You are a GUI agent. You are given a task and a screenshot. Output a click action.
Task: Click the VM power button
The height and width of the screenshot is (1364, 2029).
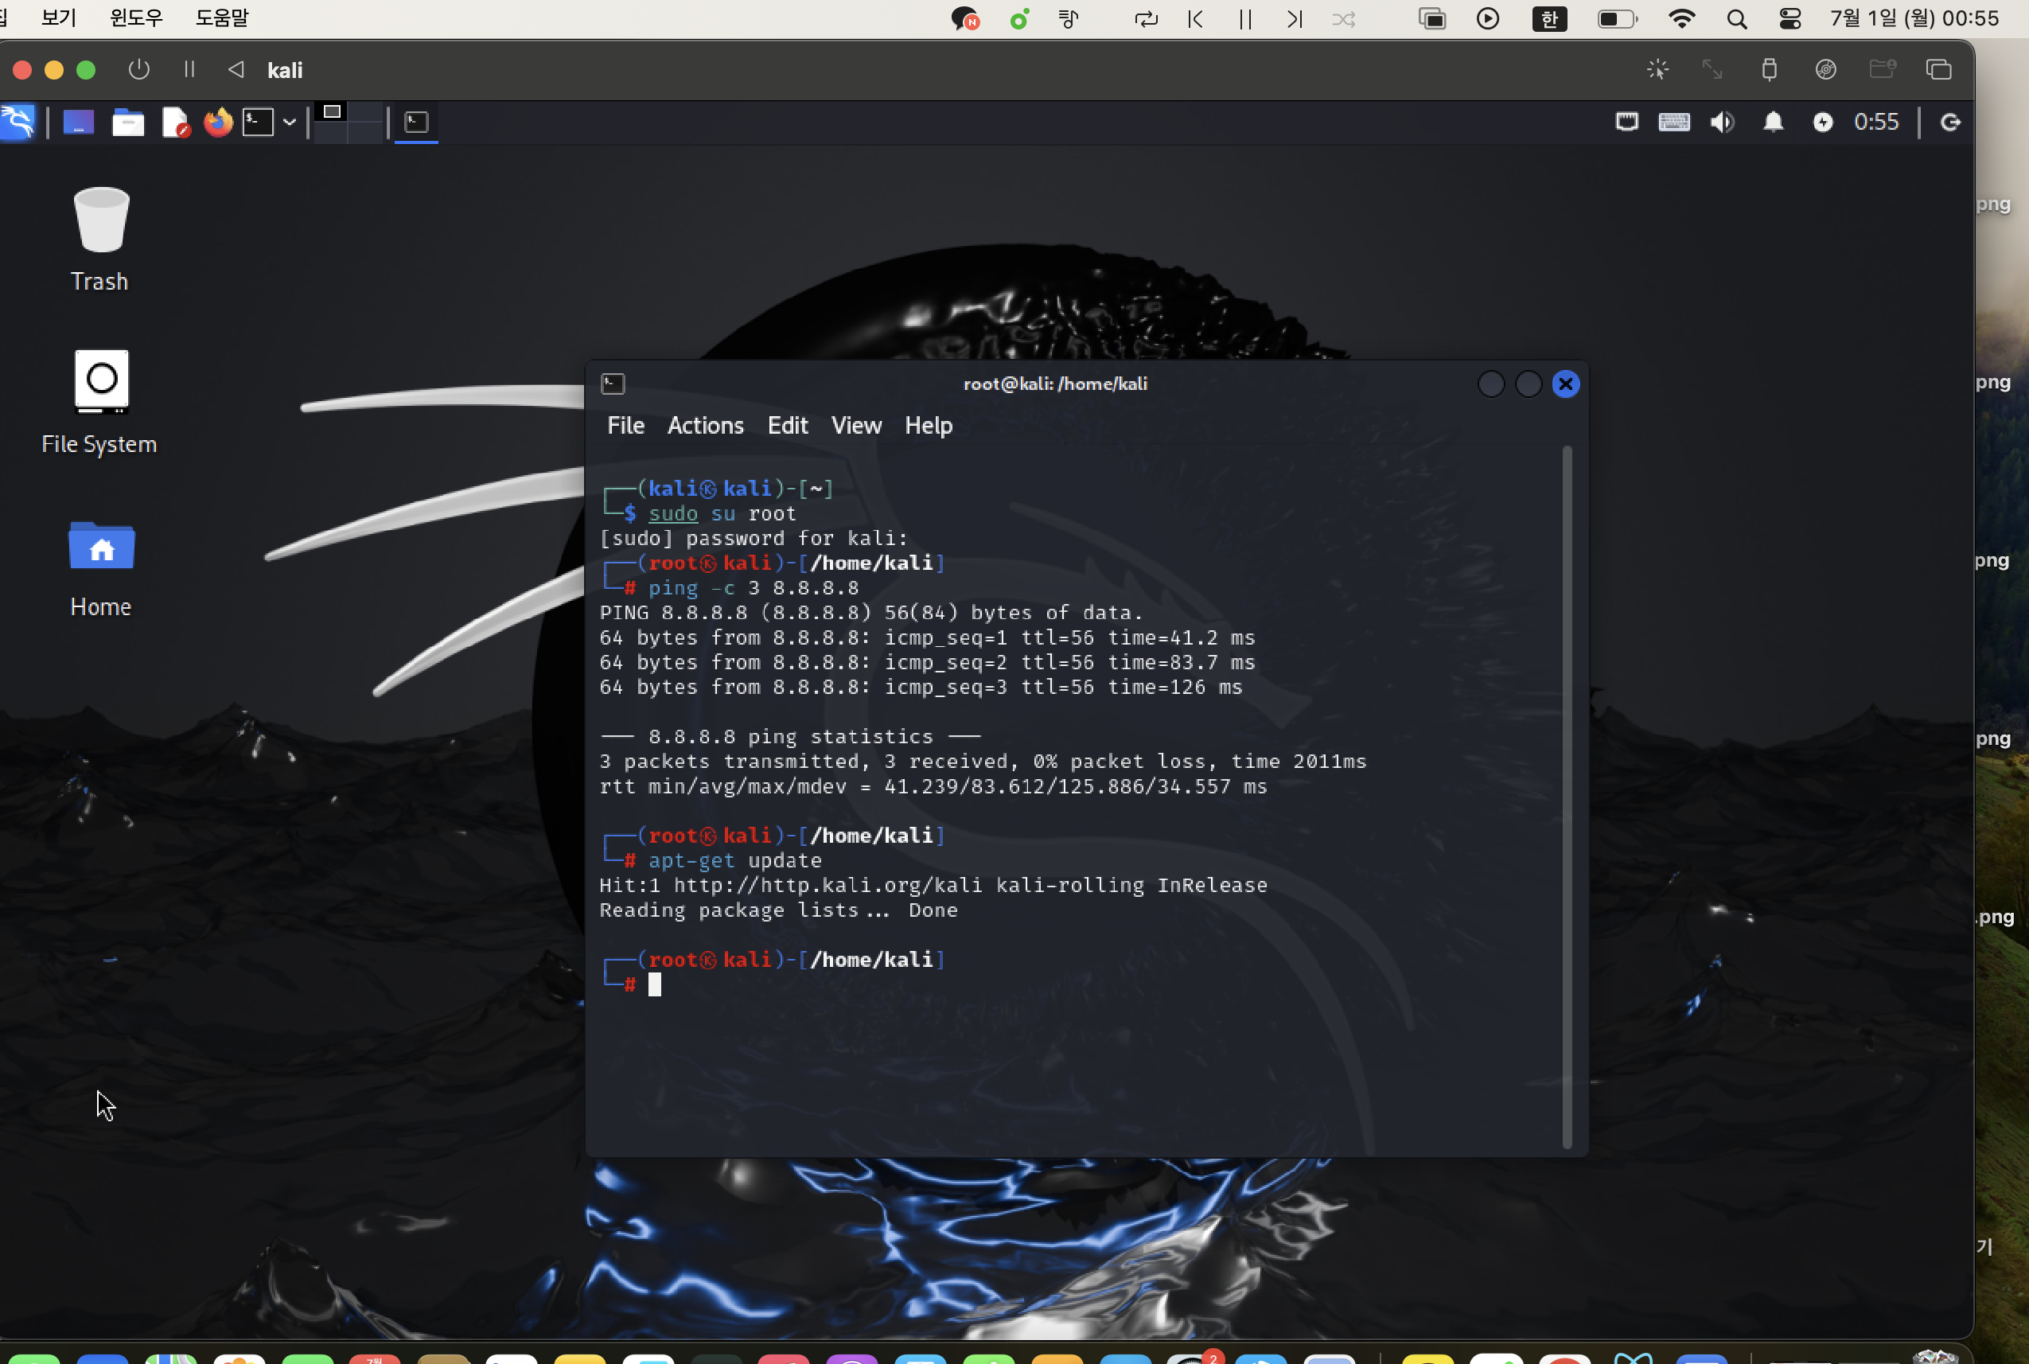click(x=139, y=69)
